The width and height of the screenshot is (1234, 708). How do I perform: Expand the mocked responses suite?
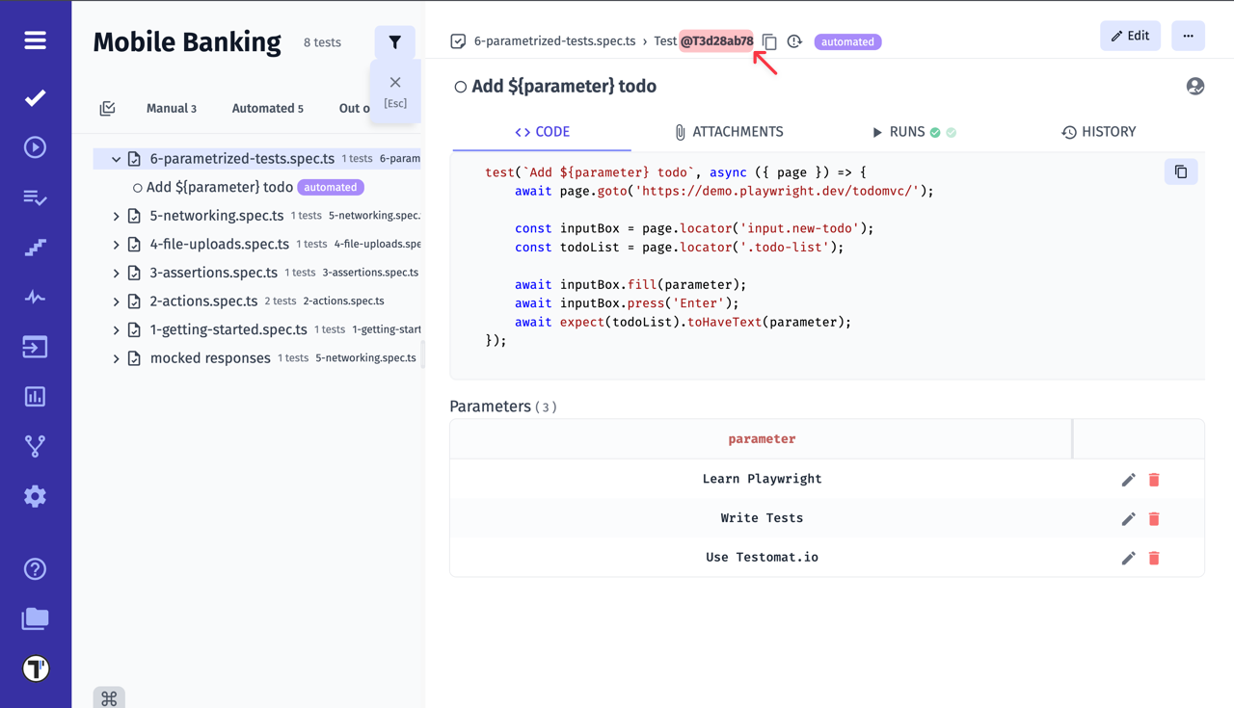(116, 357)
